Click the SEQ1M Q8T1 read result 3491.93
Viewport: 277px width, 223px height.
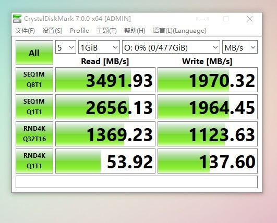[105, 80]
